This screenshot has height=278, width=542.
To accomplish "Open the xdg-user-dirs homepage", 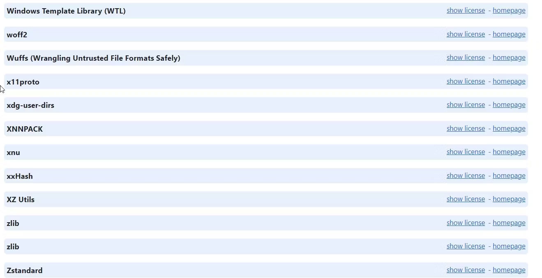I will [x=509, y=105].
